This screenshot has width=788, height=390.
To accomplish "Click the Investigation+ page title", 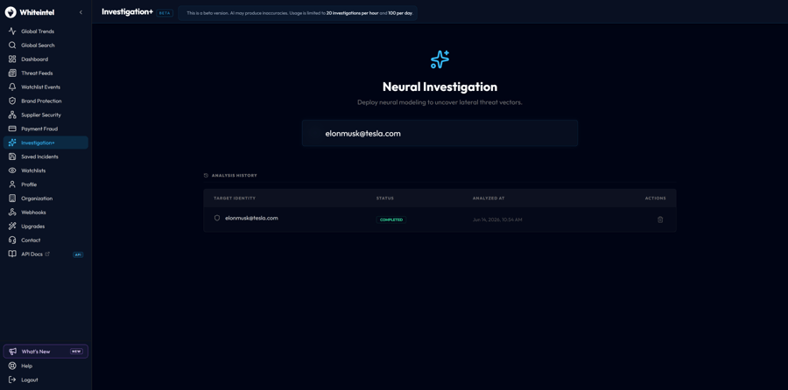I will coord(127,11).
